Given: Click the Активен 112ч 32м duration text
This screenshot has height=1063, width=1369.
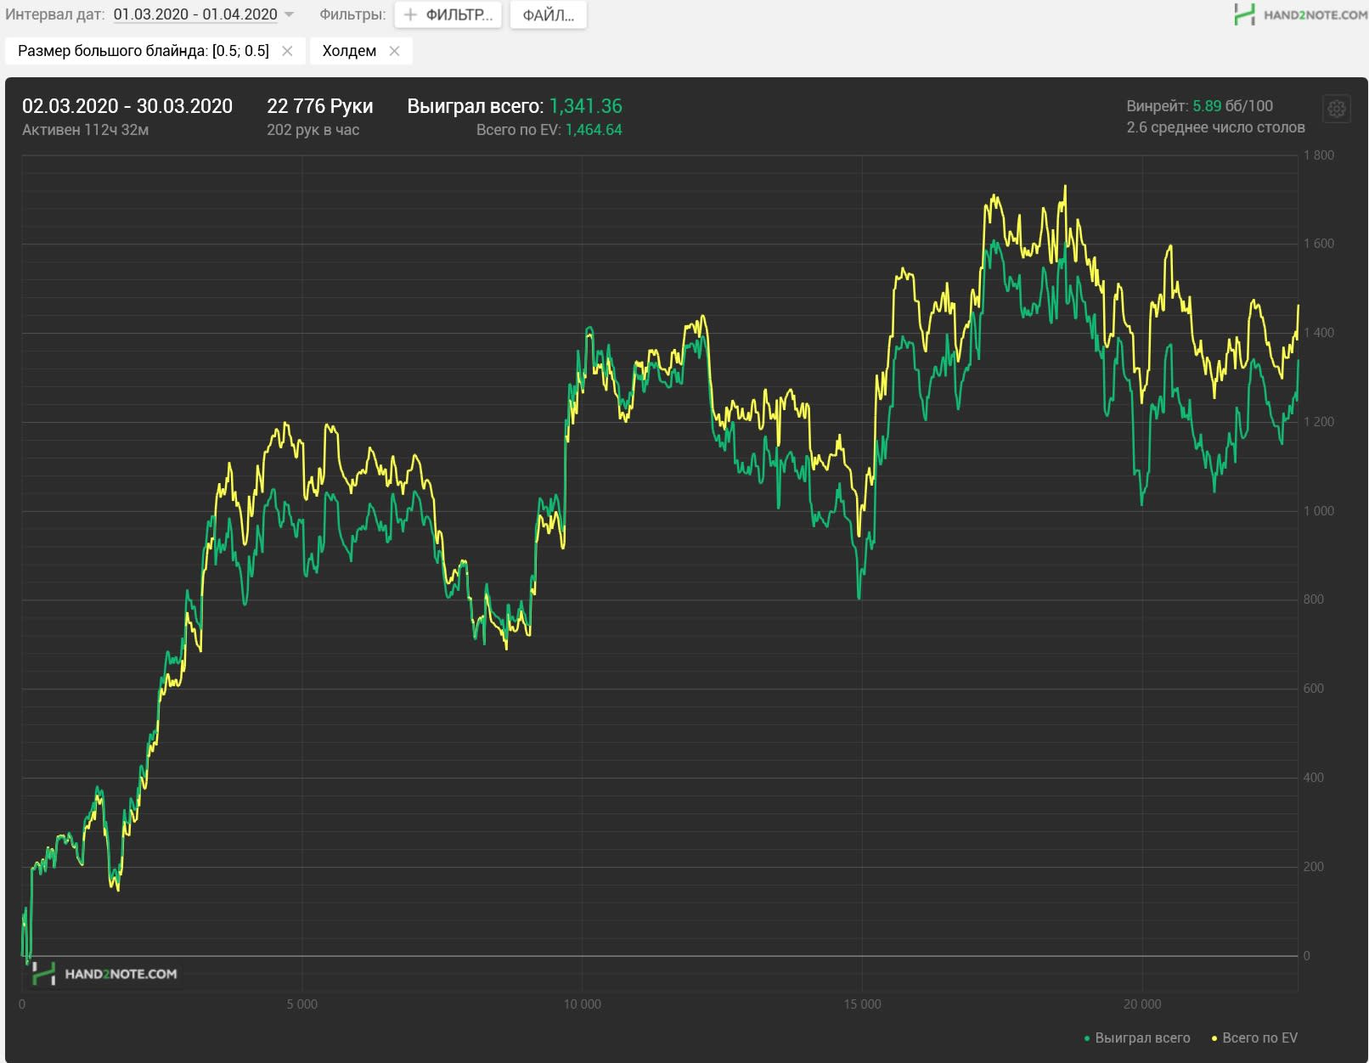Looking at the screenshot, I should [x=86, y=130].
